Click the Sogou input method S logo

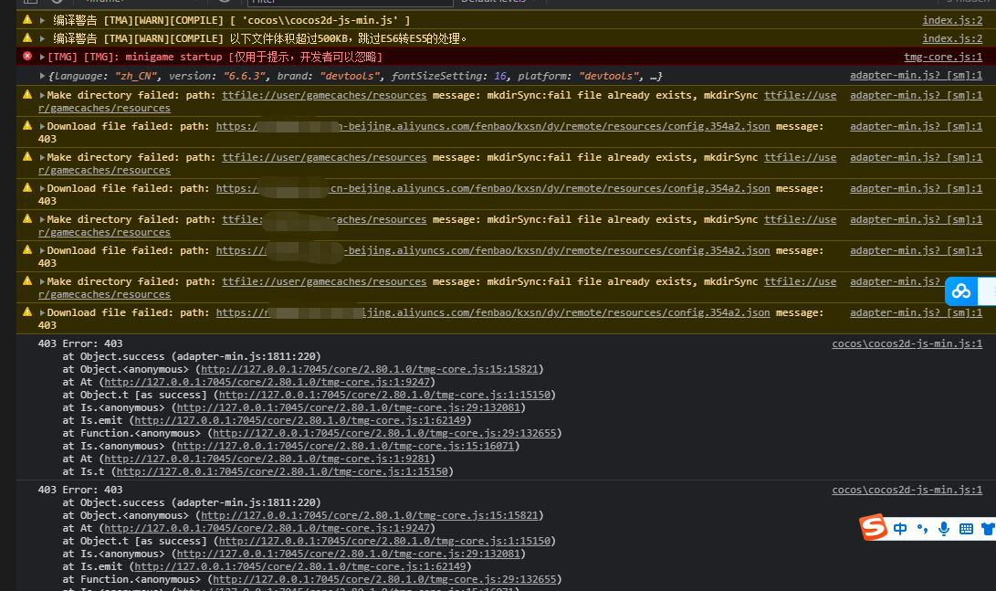[x=874, y=528]
